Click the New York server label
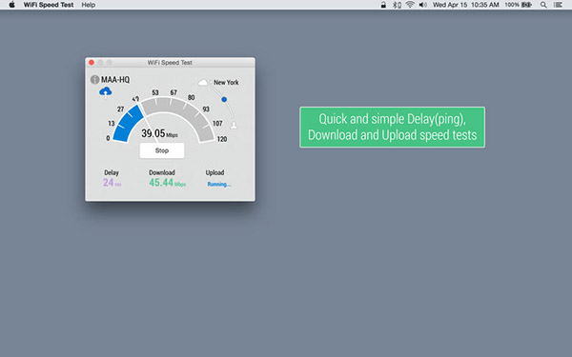 click(x=226, y=82)
